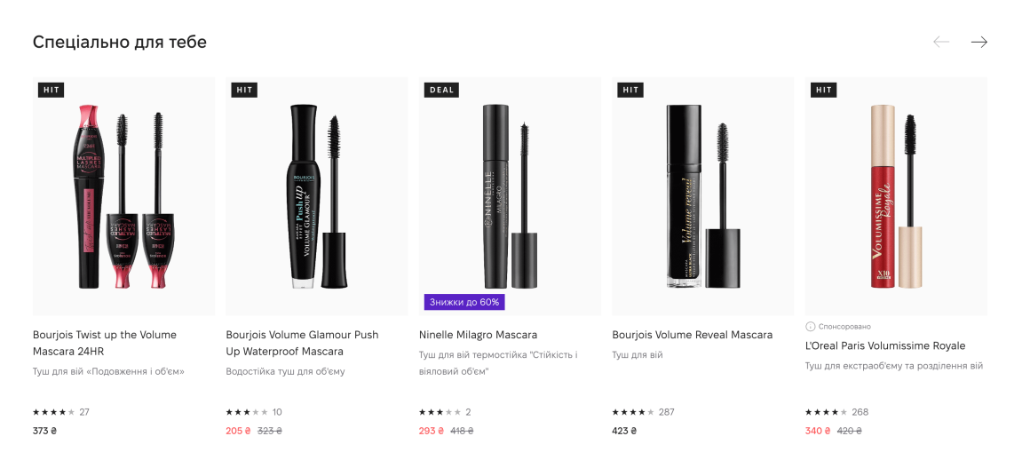1030x460 pixels.
Task: Click star rating with 268 reviews
Action: tap(827, 412)
